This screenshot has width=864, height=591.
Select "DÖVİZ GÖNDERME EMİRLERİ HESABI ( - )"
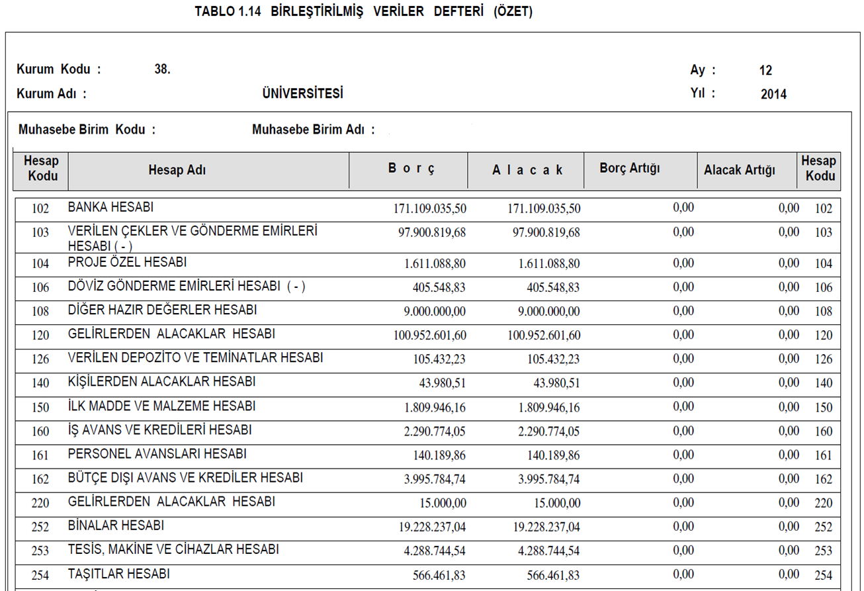(187, 286)
